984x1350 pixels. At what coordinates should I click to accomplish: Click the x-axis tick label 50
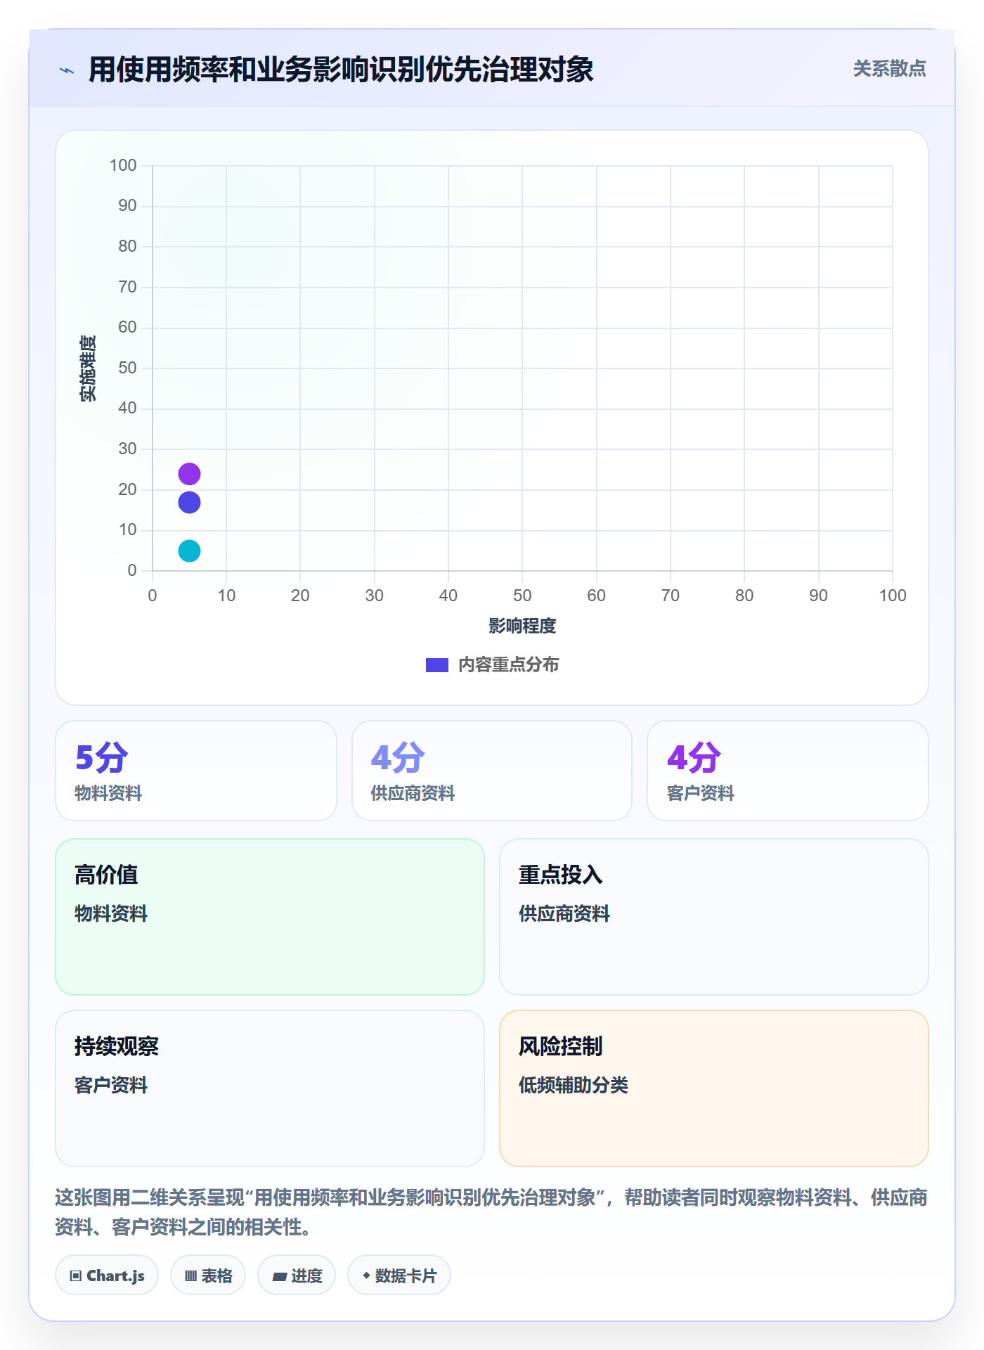[x=522, y=596]
